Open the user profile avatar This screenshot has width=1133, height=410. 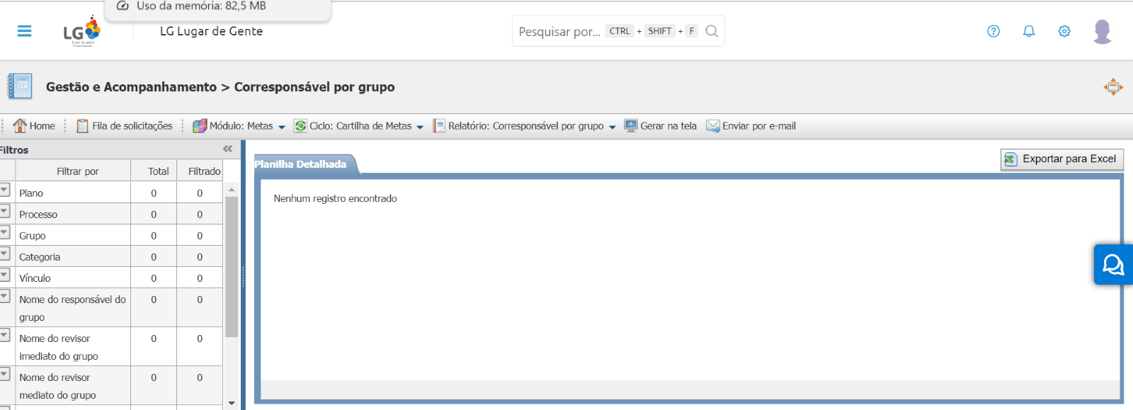[x=1103, y=31]
